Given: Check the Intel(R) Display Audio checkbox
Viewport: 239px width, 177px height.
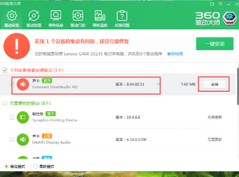Looking at the screenshot, I should [12, 139].
